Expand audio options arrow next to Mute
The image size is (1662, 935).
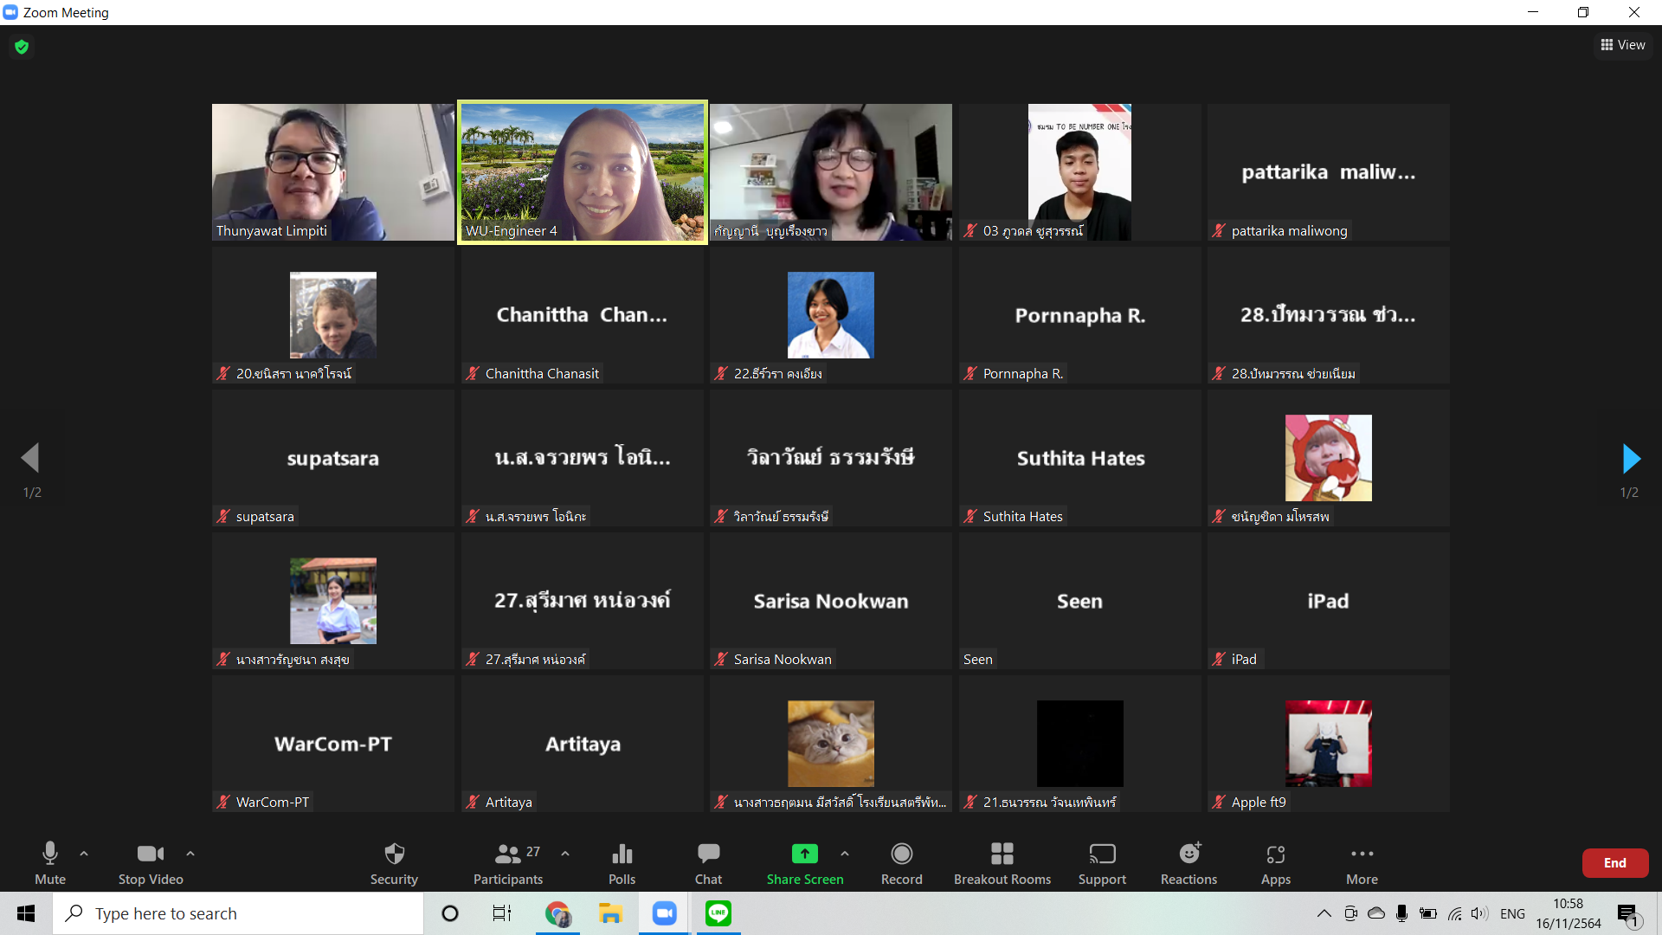[84, 854]
